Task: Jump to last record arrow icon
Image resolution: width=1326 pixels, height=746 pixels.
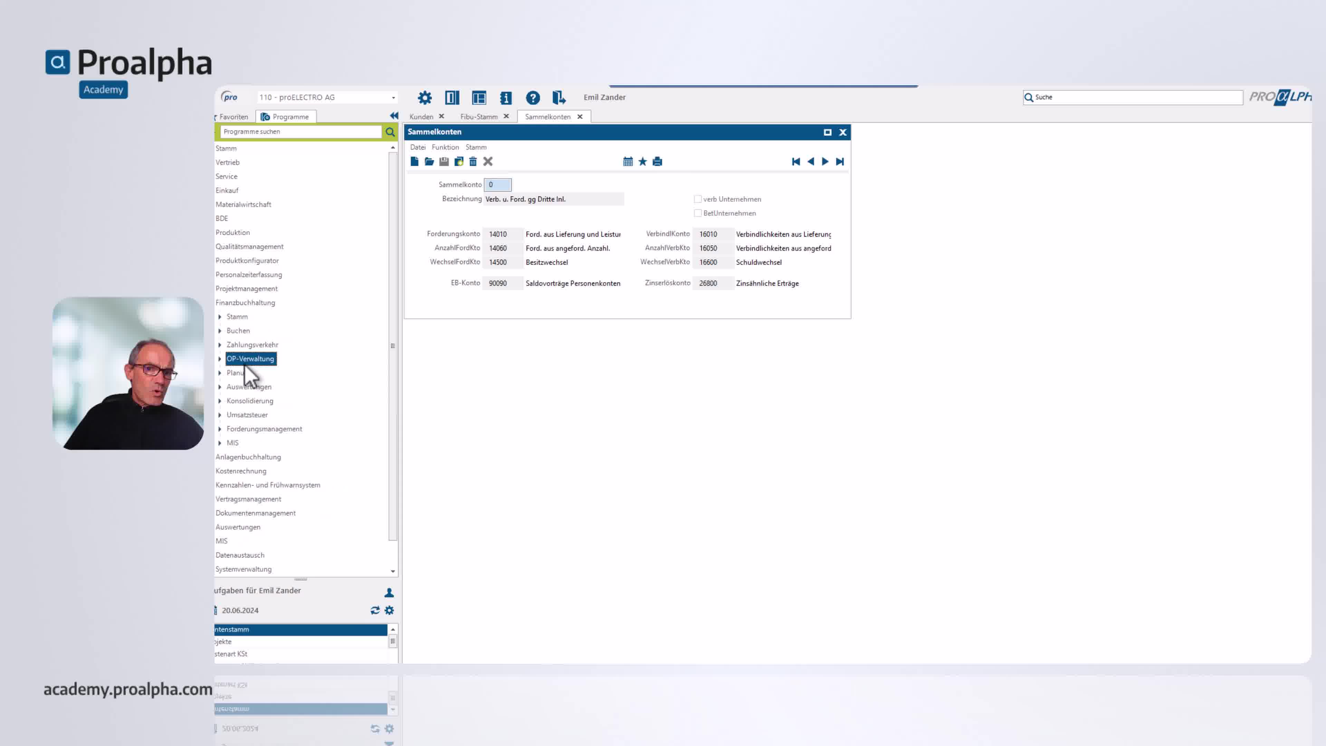Action: coord(840,162)
